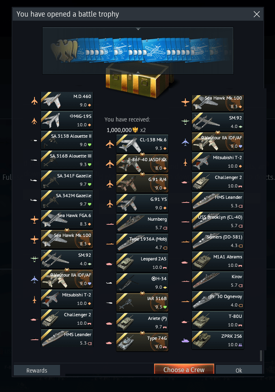
Task: Select the ZPRK 2S6 vehicle card
Action: 218,340
